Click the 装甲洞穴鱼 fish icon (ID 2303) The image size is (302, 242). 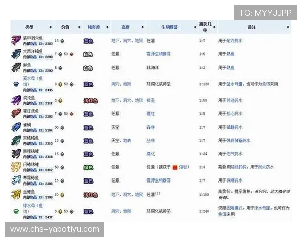pyautogui.click(x=16, y=40)
